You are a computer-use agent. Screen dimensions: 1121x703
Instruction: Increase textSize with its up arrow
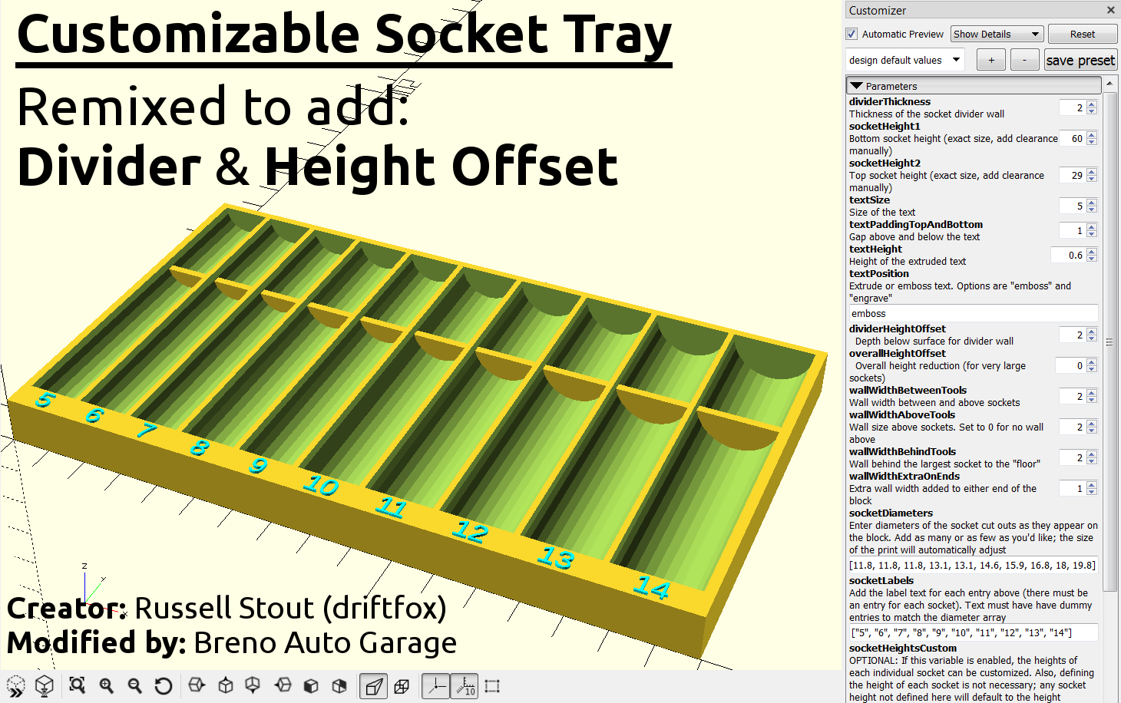point(1092,202)
